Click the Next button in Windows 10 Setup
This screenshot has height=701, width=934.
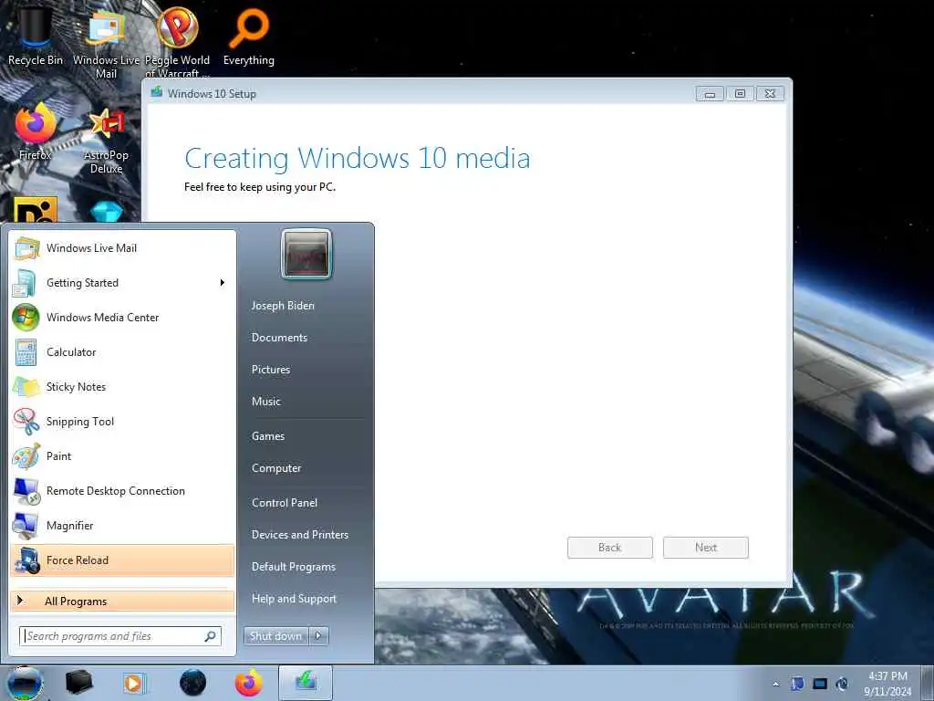point(706,548)
